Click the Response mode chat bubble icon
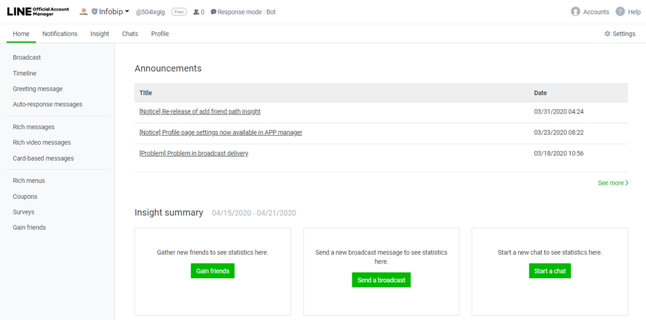The width and height of the screenshot is (646, 320). tap(213, 12)
